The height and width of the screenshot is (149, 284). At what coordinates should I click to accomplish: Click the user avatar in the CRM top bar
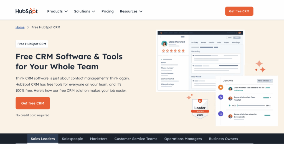click(240, 33)
